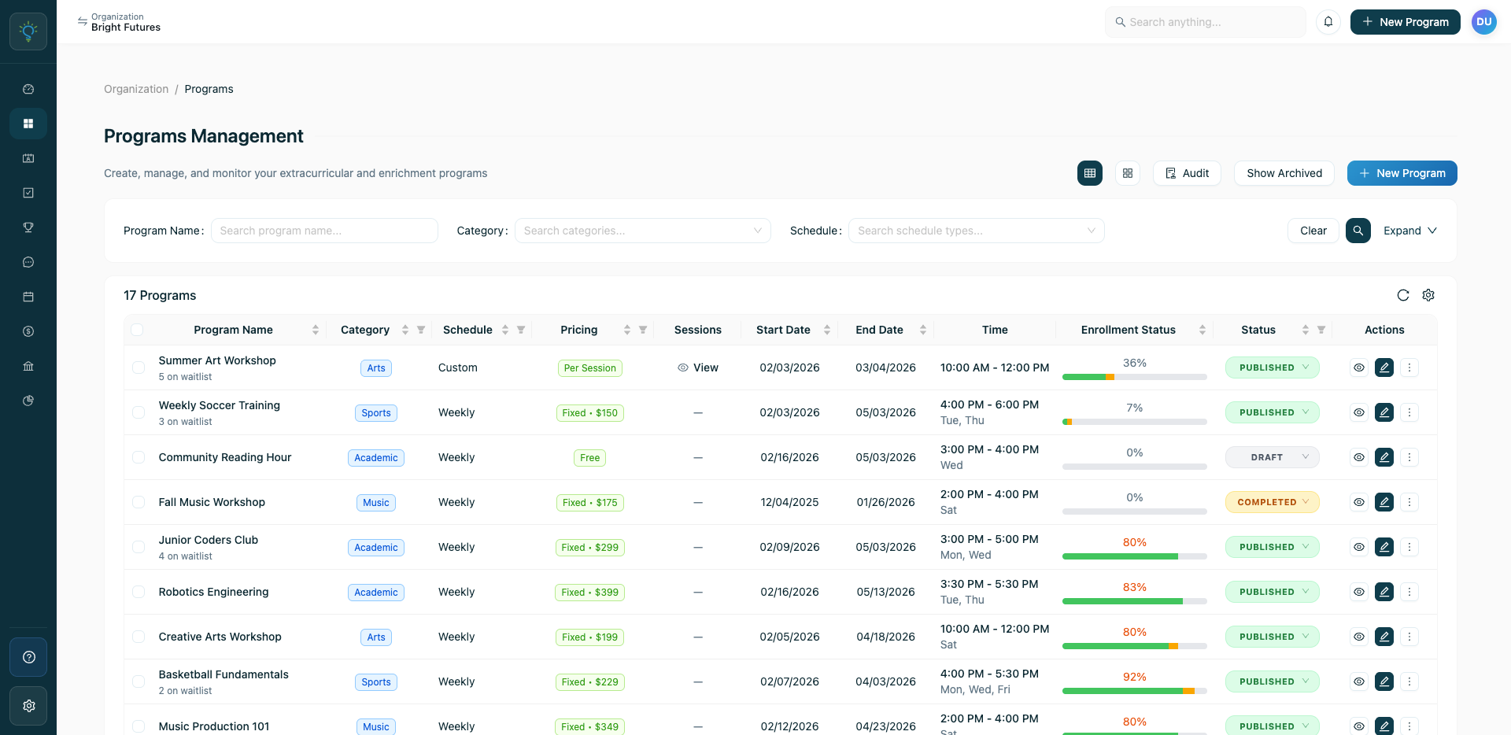Open more actions for Fall Music Workshop
This screenshot has height=735, width=1511.
pyautogui.click(x=1409, y=502)
